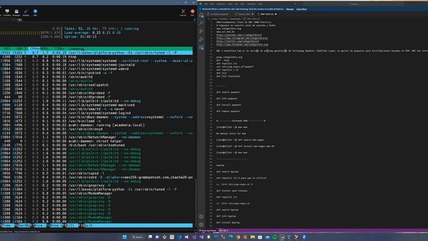Click Kill in htop function bar

point(72,226)
